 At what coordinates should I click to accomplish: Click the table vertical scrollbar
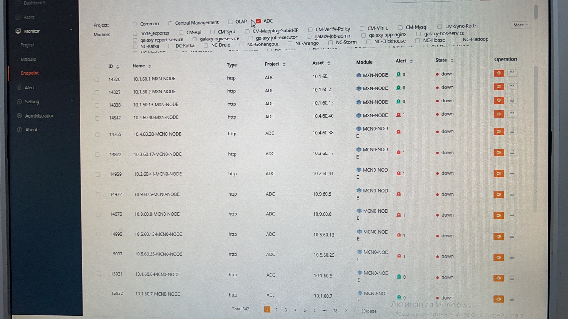tap(535, 139)
